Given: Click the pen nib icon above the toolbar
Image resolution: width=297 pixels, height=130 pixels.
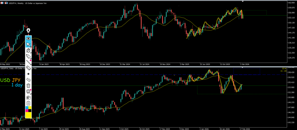Looking at the screenshot, I should point(28,31).
